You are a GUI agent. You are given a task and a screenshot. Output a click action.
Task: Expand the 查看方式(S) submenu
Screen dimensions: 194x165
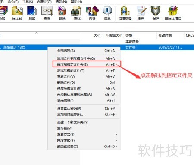[x=84, y=134]
